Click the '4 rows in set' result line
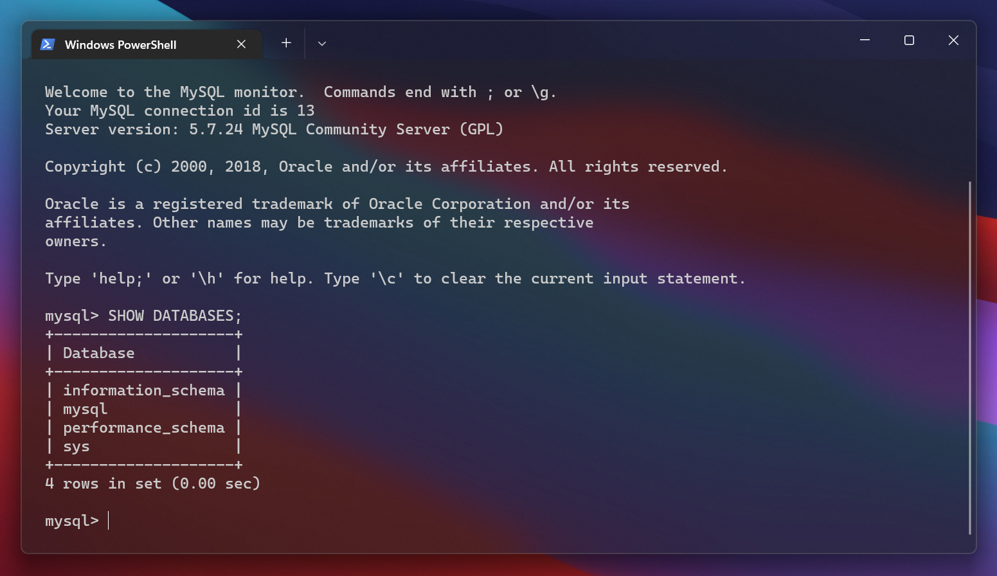Image resolution: width=997 pixels, height=576 pixels. pos(152,484)
